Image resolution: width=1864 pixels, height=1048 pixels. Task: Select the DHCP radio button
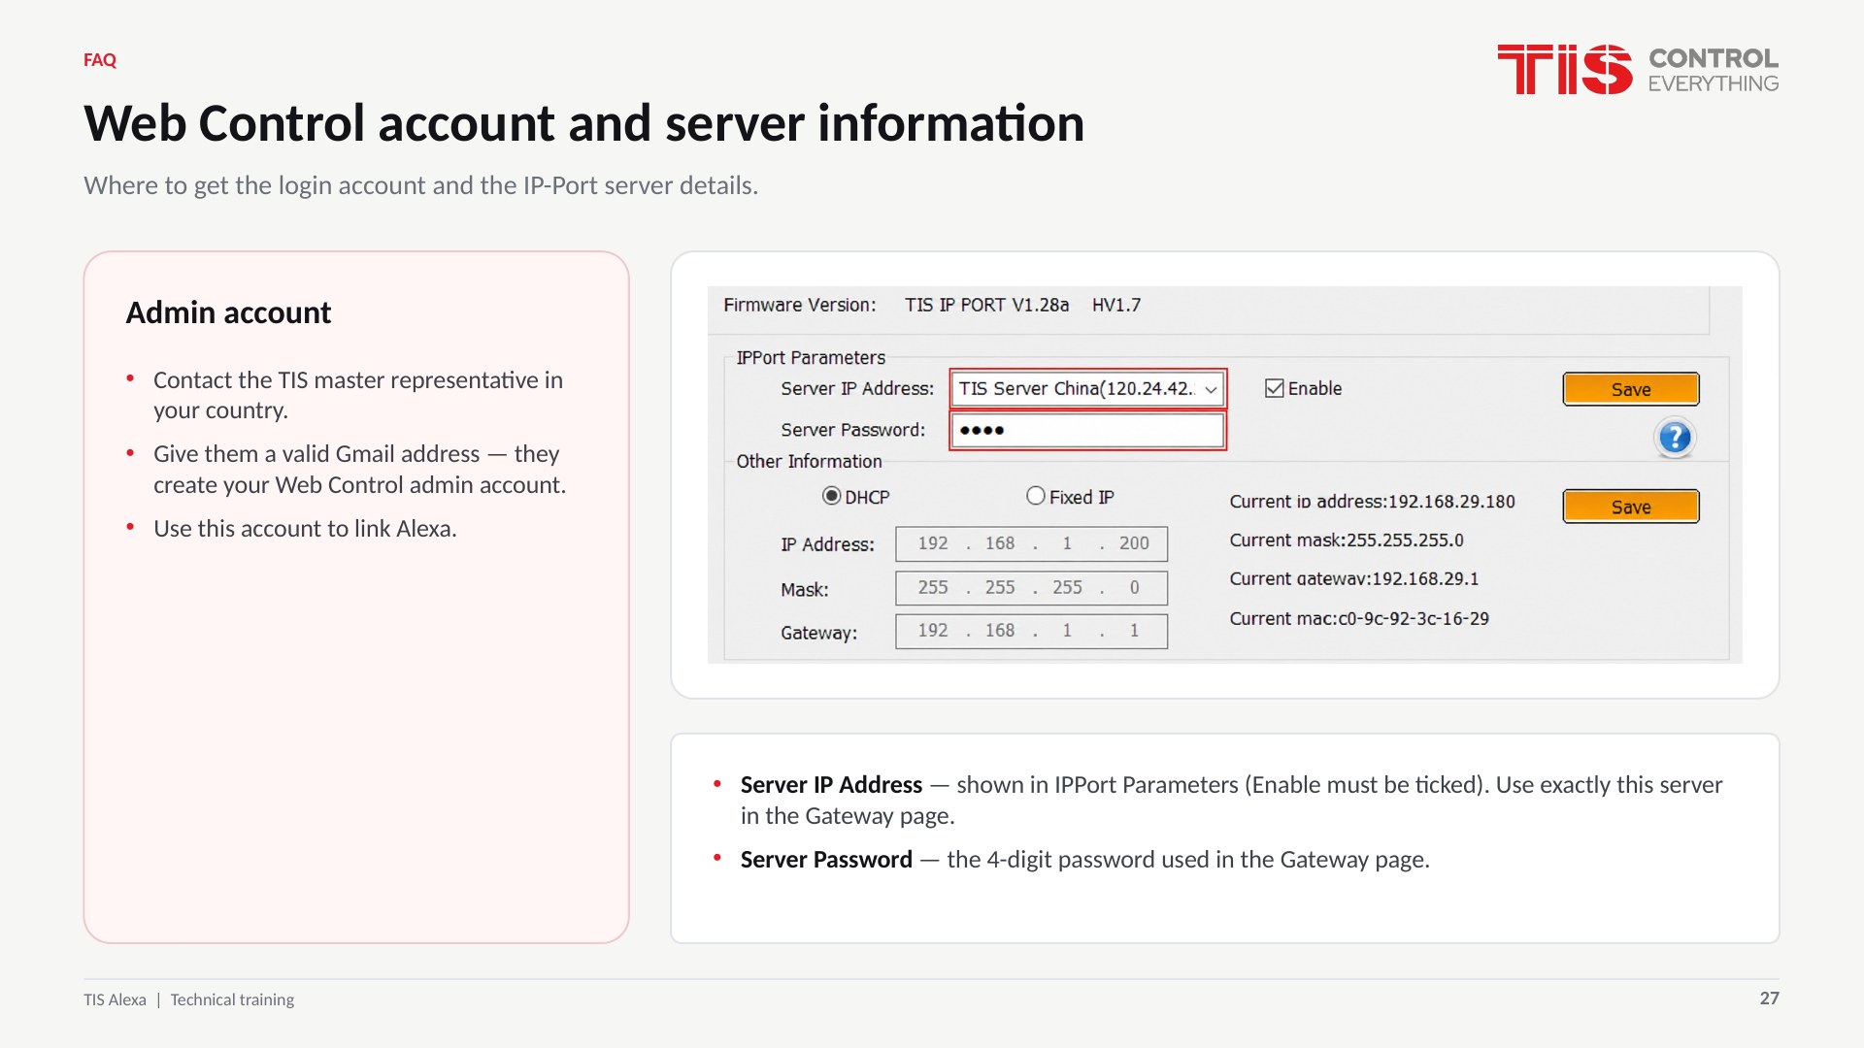tap(831, 496)
